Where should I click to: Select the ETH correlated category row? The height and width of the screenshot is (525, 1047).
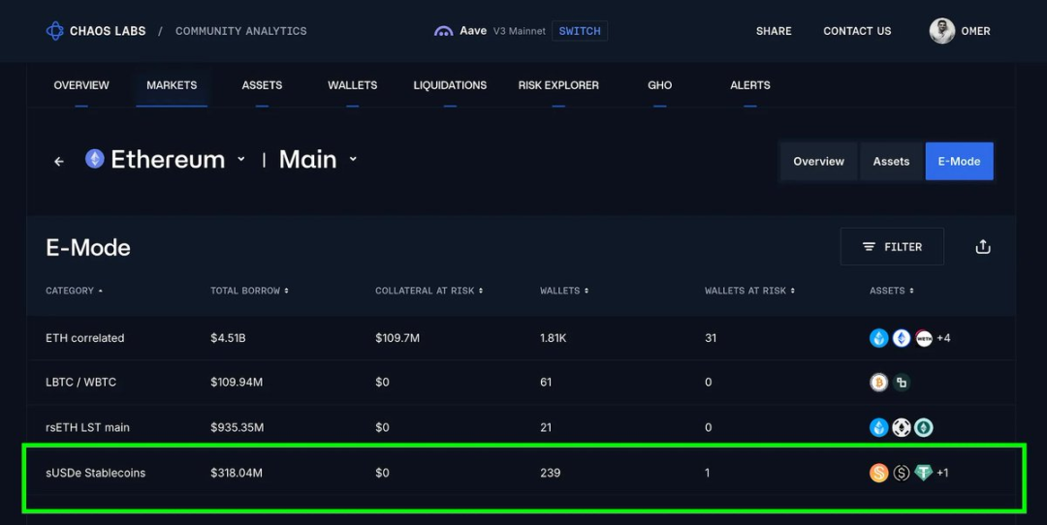coord(521,338)
